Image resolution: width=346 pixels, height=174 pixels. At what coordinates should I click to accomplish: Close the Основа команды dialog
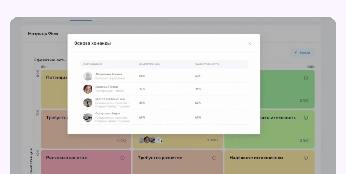pos(249,43)
